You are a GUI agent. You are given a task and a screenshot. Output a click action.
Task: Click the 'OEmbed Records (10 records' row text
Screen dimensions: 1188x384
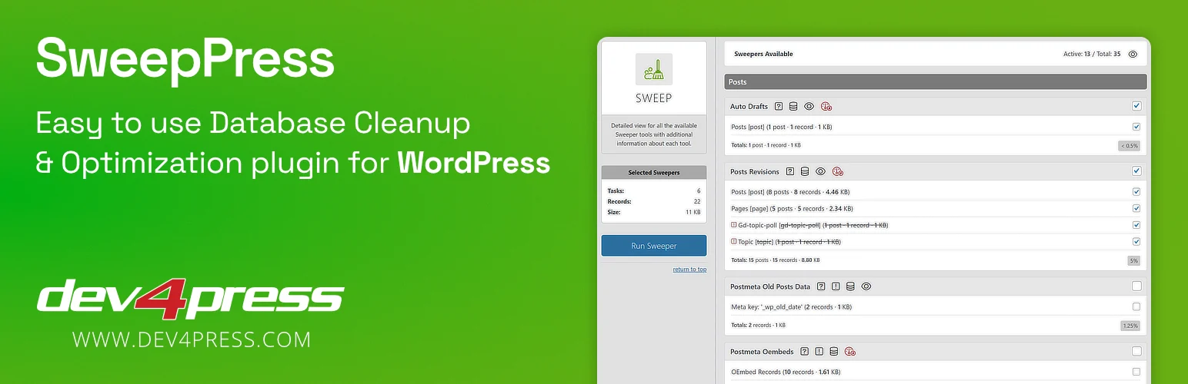[785, 372]
